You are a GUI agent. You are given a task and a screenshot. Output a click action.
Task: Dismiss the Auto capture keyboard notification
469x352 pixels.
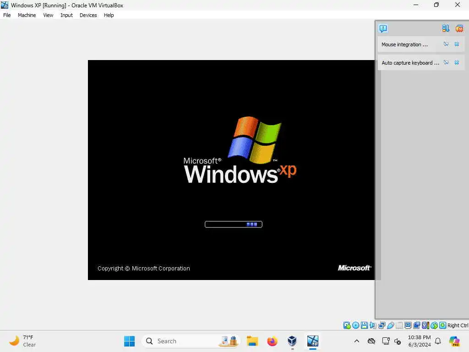coord(457,62)
